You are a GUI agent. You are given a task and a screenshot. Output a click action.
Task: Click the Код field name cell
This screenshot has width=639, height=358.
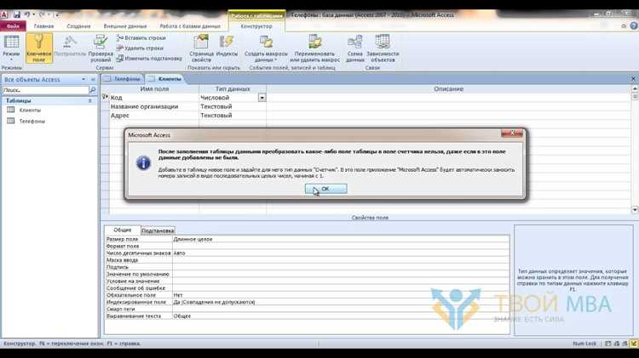(x=154, y=98)
